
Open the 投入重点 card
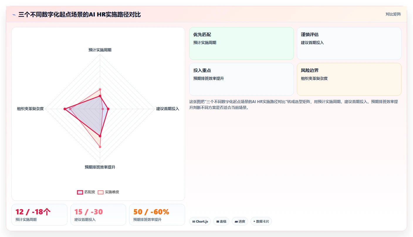point(241,79)
